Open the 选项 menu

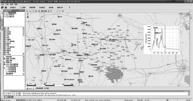[x=11, y=4]
